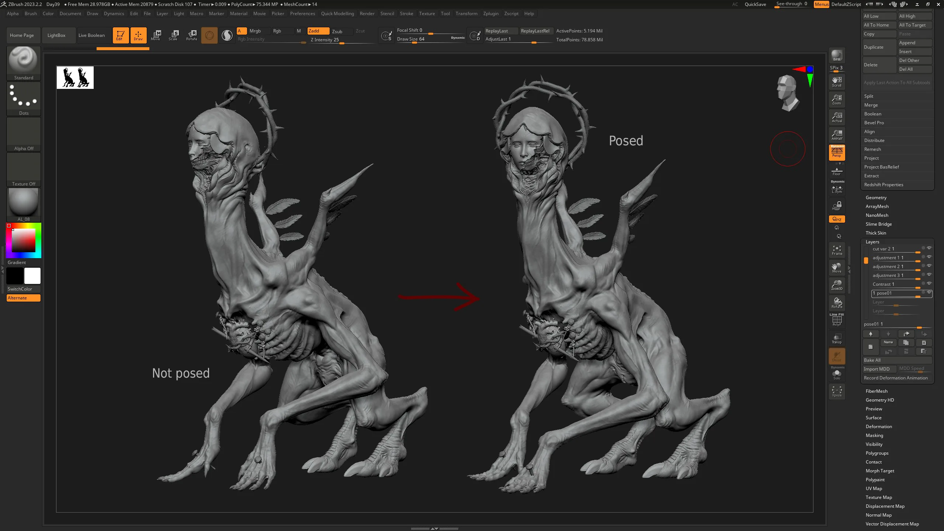Expand the Polygroups subpalette
Viewport: 944px width, 531px height.
click(877, 453)
